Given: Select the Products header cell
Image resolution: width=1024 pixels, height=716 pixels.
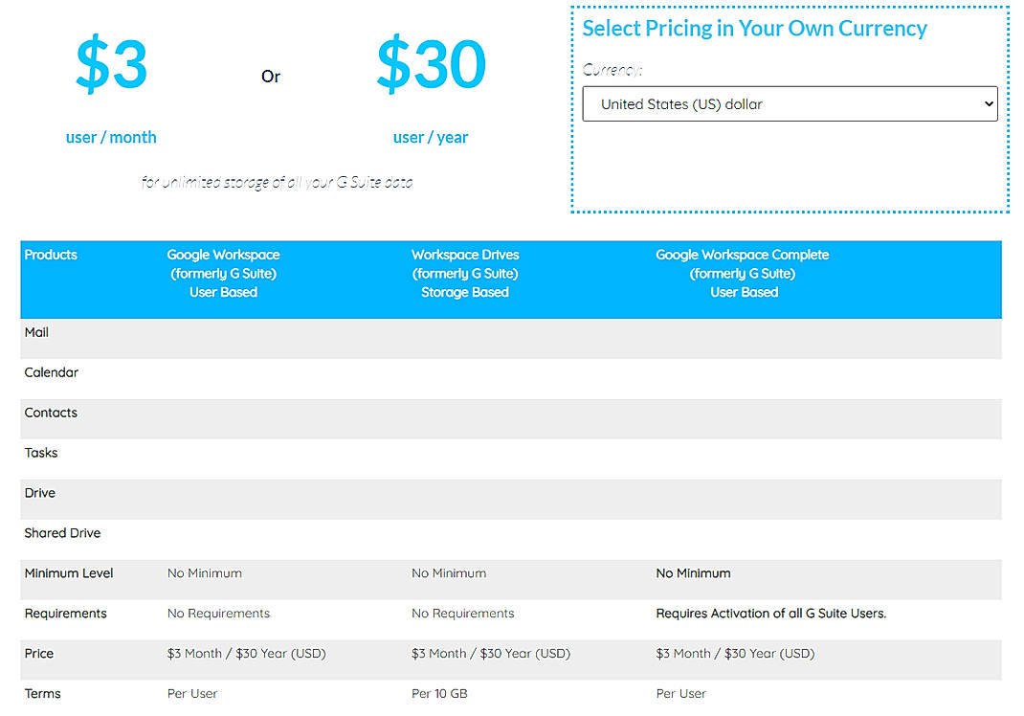Looking at the screenshot, I should pos(51,255).
